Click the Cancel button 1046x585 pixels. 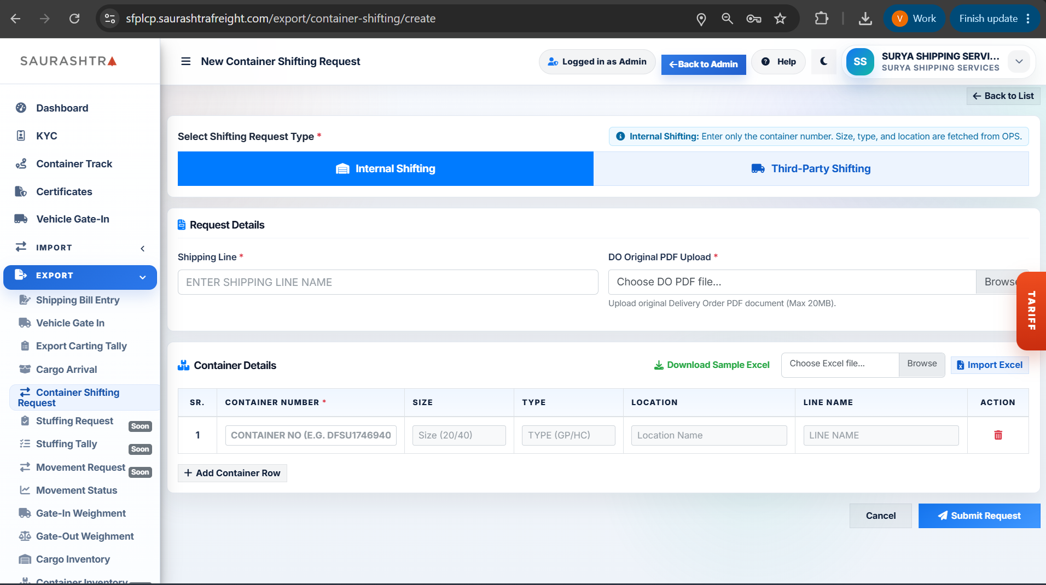[881, 516]
